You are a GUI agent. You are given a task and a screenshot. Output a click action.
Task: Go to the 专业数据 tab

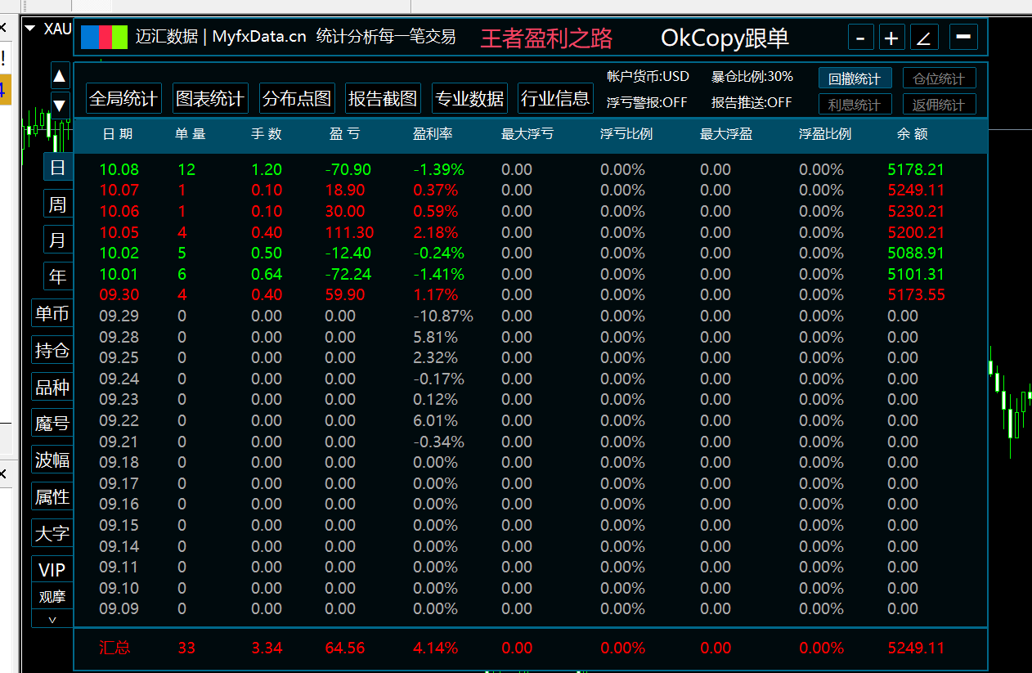point(469,99)
